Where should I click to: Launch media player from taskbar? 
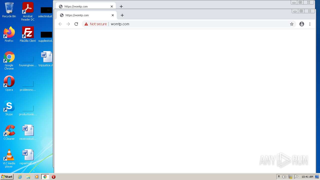37,177
